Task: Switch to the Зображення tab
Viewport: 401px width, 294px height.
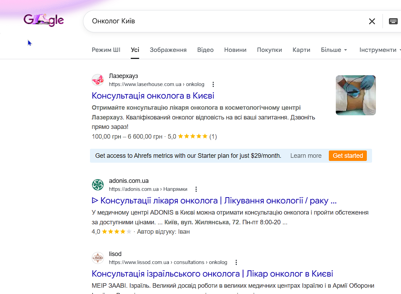Action: [168, 50]
